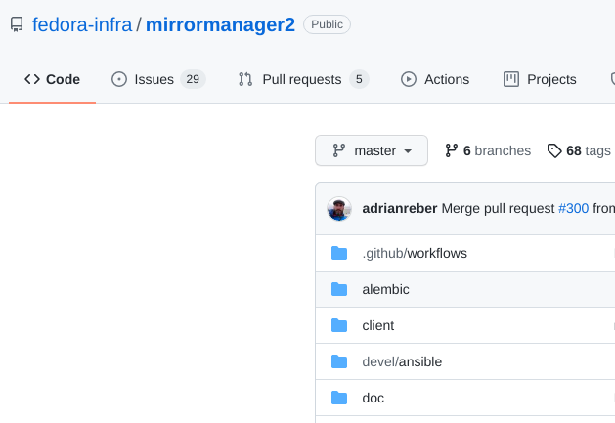Click the Projects board icon
The height and width of the screenshot is (423, 615).
tap(511, 79)
